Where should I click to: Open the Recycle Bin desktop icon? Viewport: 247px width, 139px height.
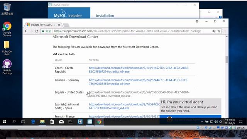pos(7,9)
